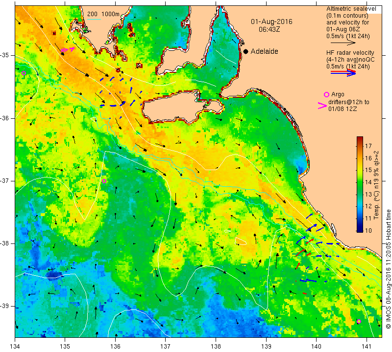Viewport: 392px width, 352px height.
Task: Click the magenta drifter arrowhead legend symbol
Action: pos(322,106)
